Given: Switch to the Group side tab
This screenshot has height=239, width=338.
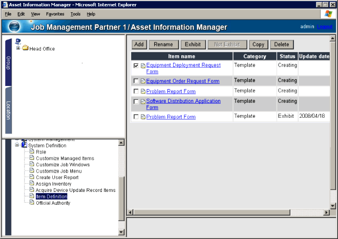Looking at the screenshot, I should (8, 62).
